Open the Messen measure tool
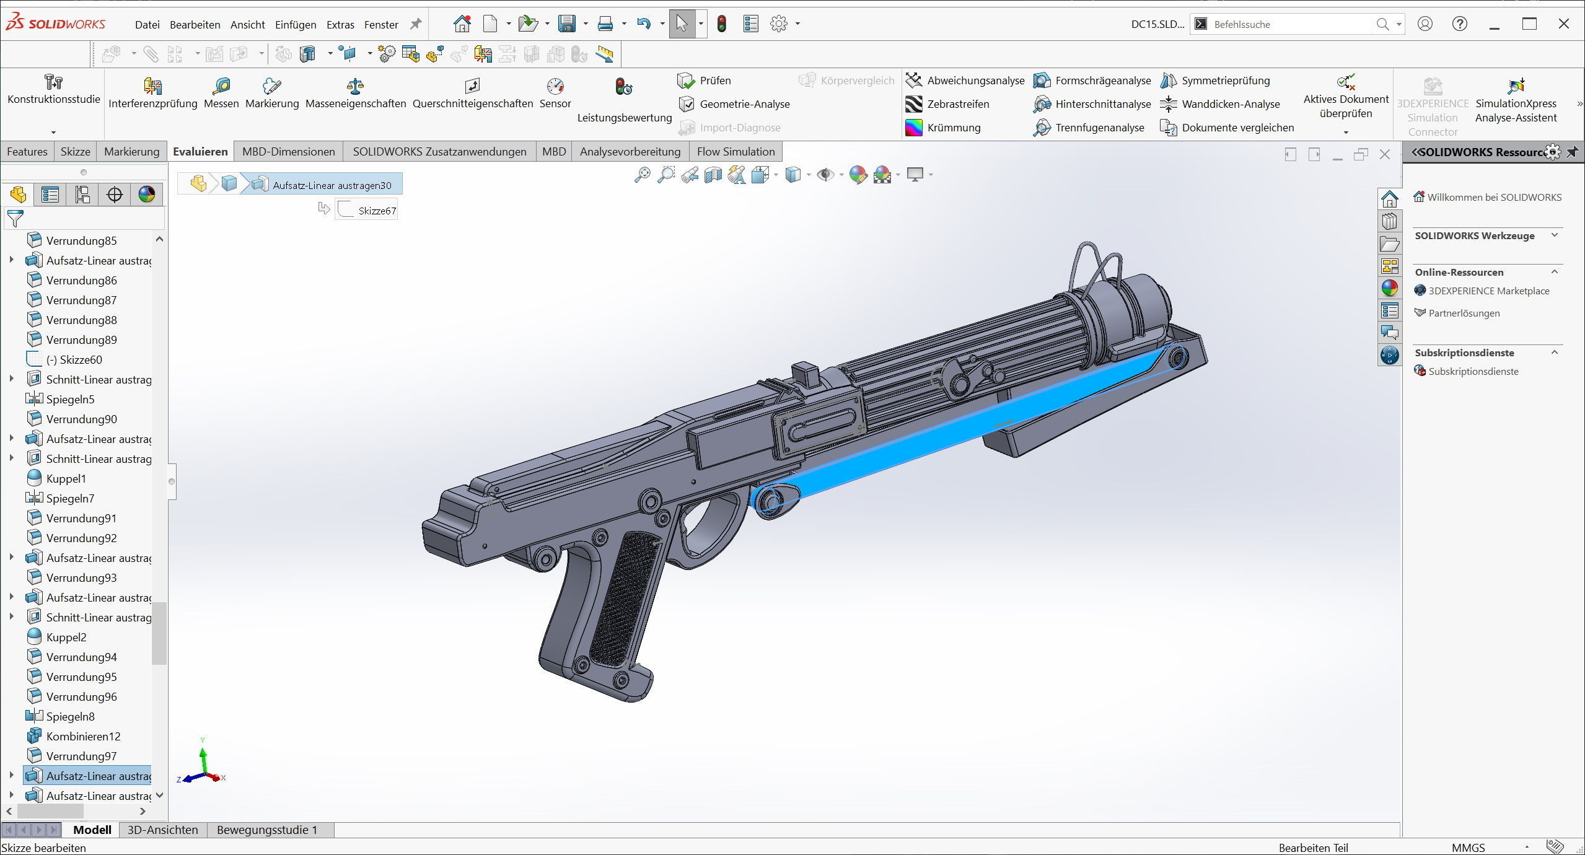Image resolution: width=1585 pixels, height=855 pixels. 221,86
